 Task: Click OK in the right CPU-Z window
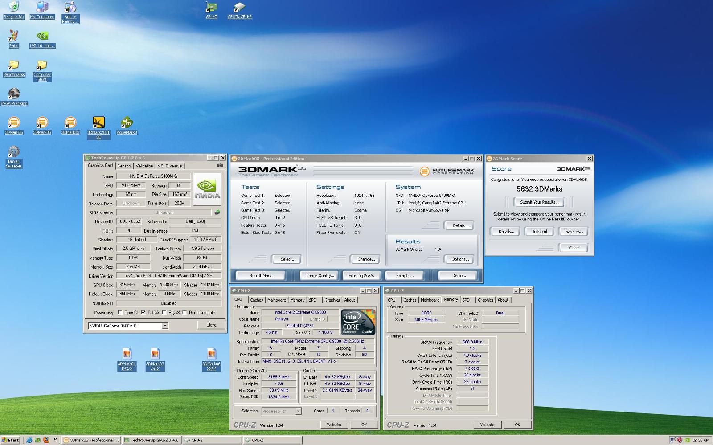point(517,425)
